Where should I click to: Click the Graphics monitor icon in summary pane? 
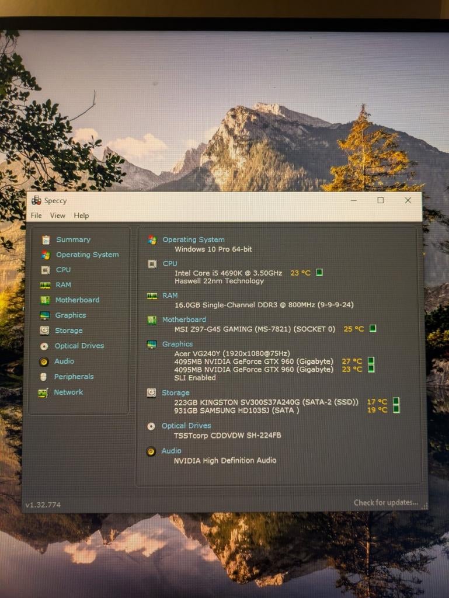(x=152, y=345)
